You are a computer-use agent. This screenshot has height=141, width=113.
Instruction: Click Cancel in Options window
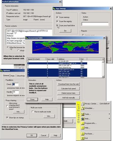pyautogui.click(x=44, y=135)
